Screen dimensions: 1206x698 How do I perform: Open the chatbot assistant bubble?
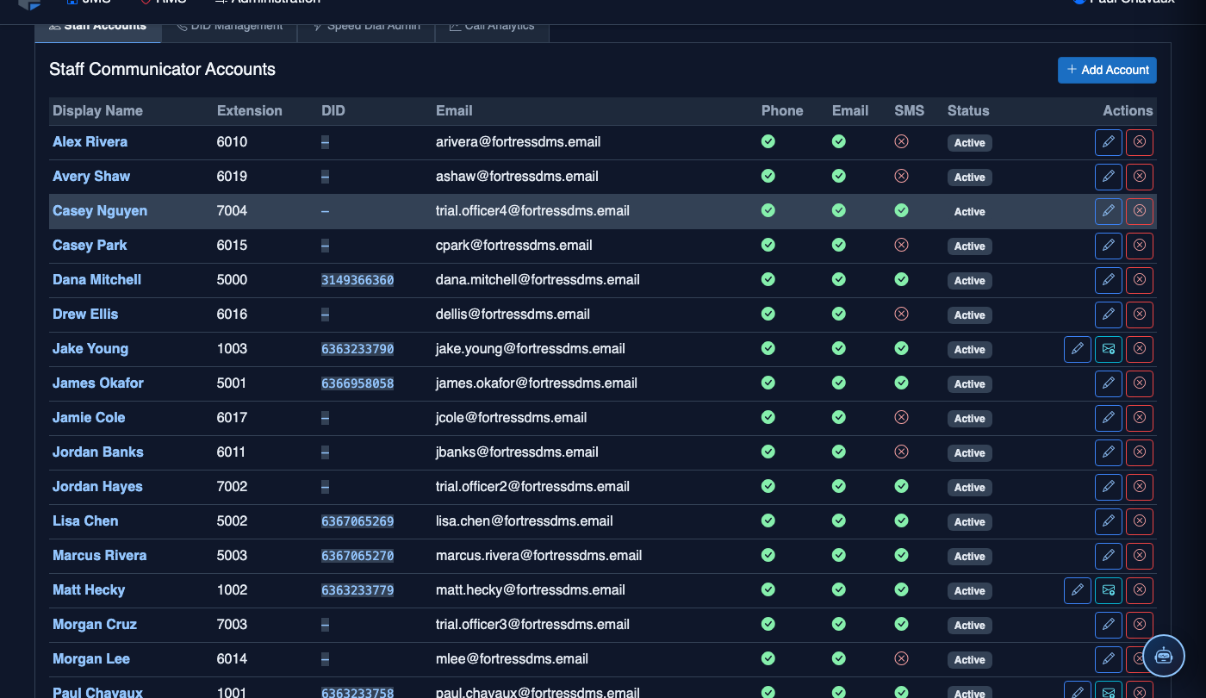coord(1164,655)
